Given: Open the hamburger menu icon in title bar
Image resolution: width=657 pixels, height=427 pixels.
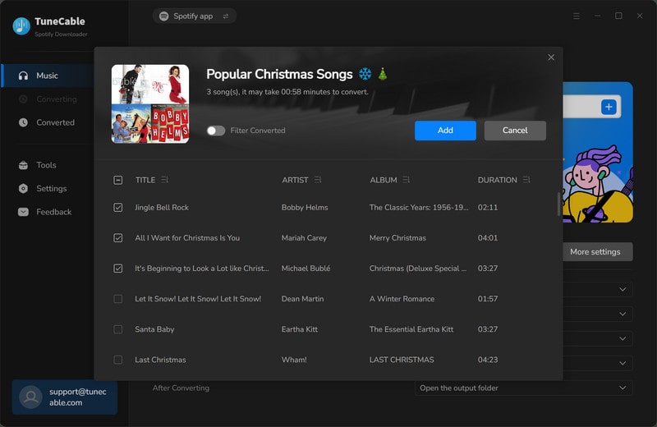Looking at the screenshot, I should (x=577, y=16).
